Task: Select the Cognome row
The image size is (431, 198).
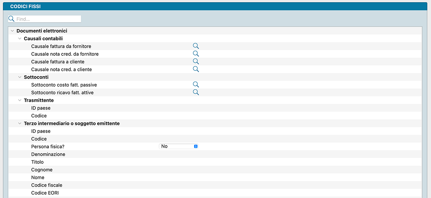Action: coord(42,170)
